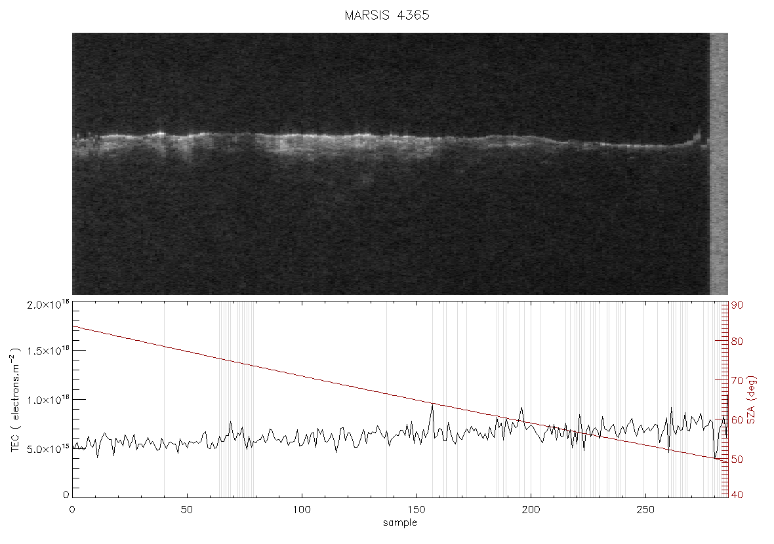Click the x-axis tick label 150
The width and height of the screenshot is (774, 544).
click(416, 509)
